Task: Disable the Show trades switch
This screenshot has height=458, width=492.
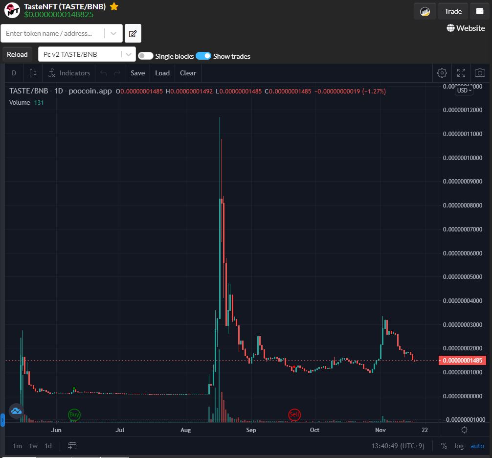Action: point(203,56)
